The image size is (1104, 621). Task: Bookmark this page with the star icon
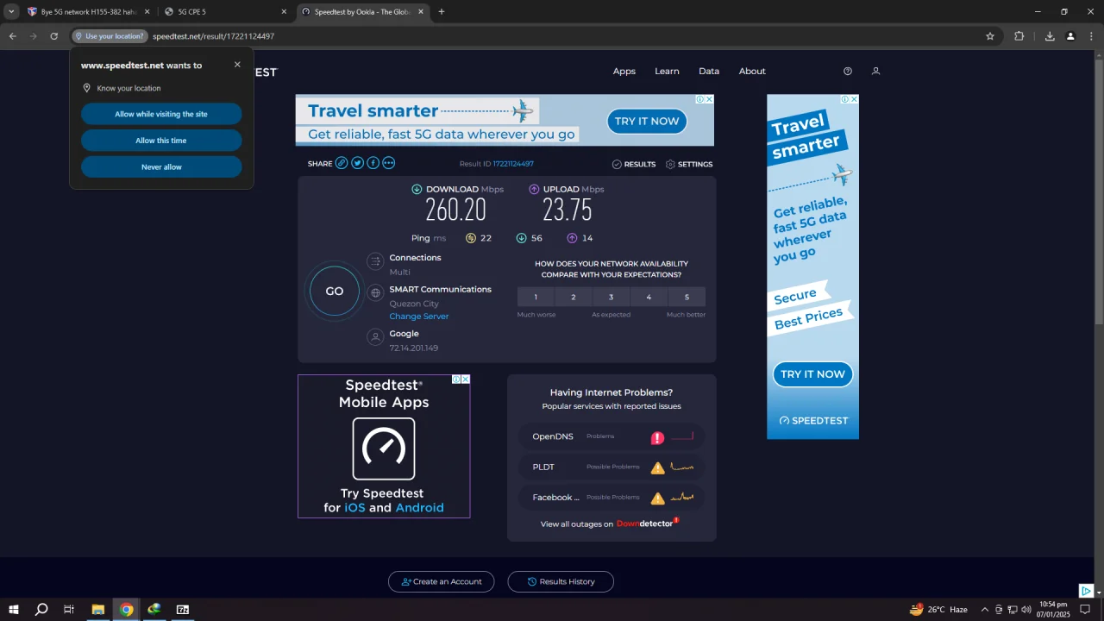[x=990, y=36]
